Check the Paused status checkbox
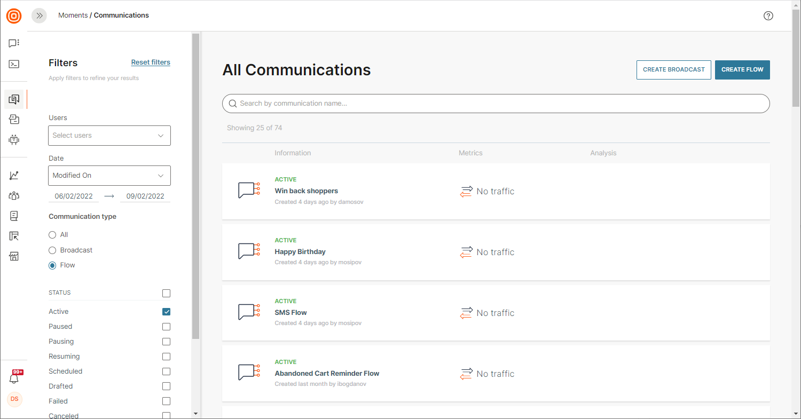Screen dimensions: 801x419 (166, 327)
